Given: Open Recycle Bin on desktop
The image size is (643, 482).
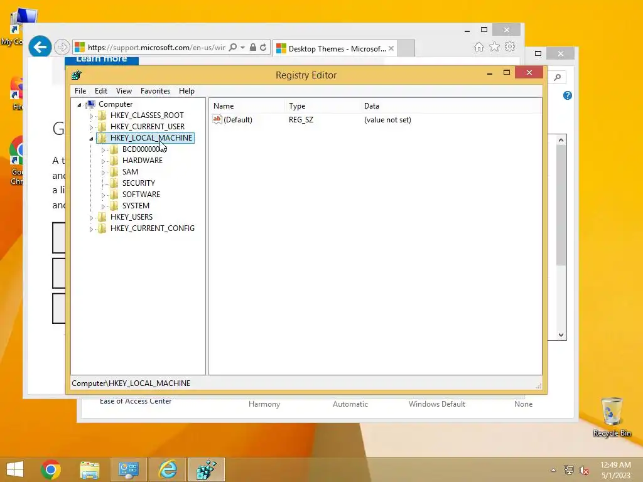Looking at the screenshot, I should tap(612, 417).
